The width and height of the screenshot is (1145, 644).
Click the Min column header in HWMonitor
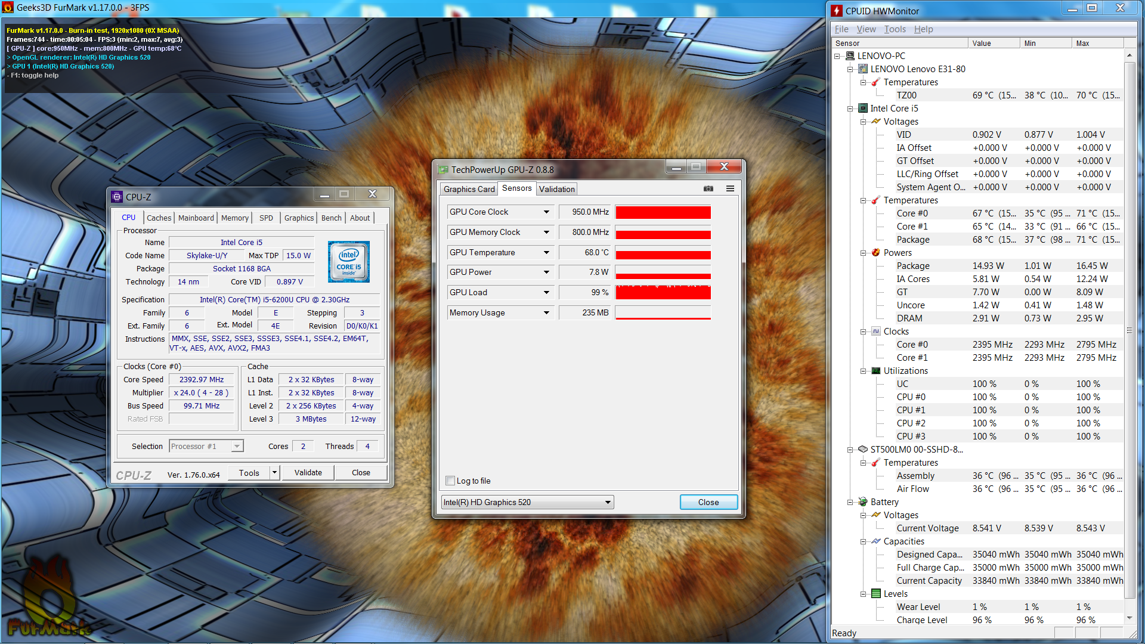[1045, 43]
